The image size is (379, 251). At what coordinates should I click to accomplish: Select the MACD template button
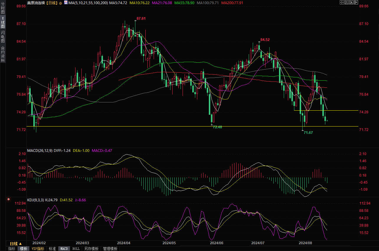click(64, 249)
